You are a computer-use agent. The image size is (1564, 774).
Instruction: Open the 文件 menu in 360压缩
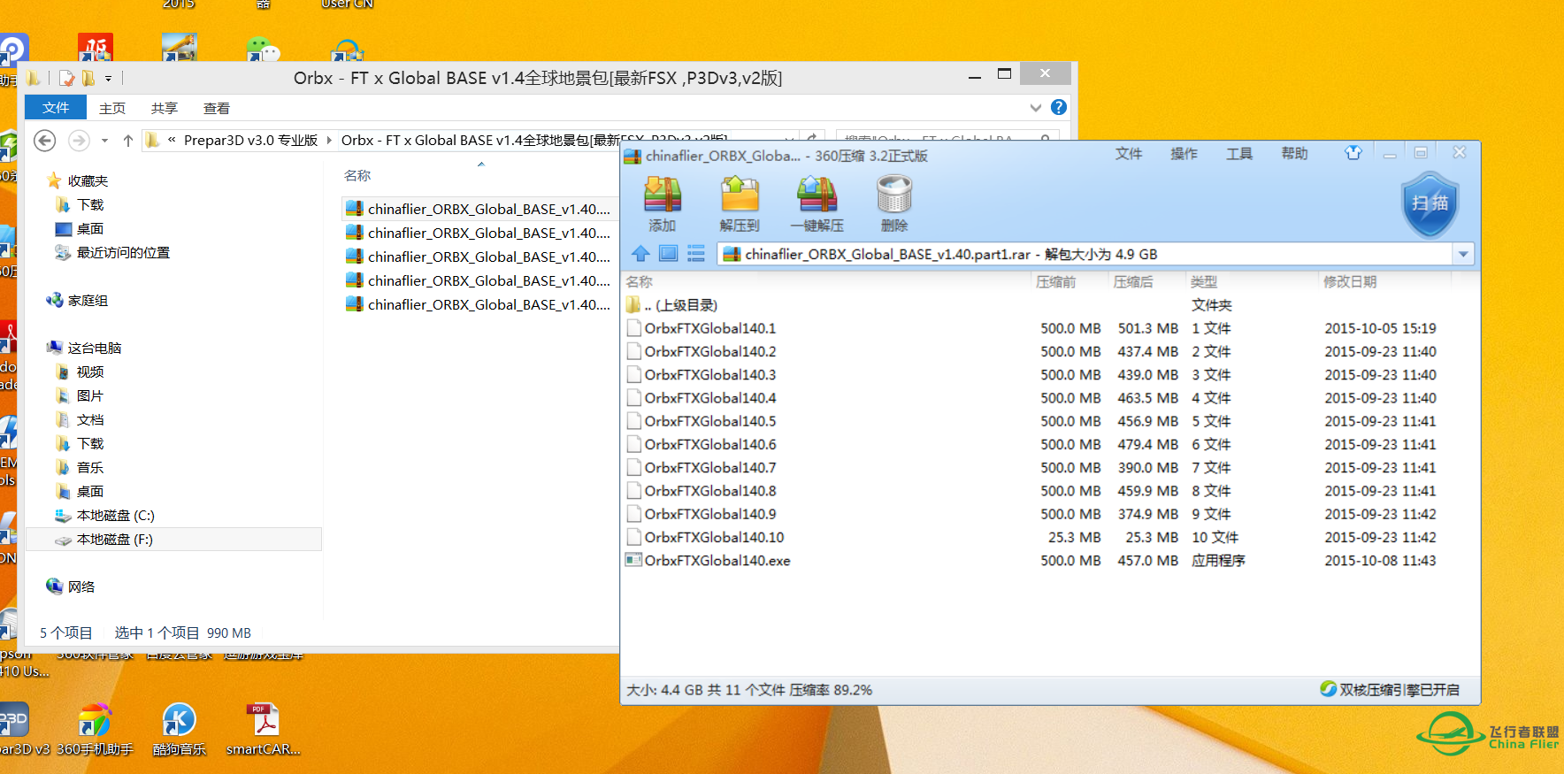(x=1129, y=153)
